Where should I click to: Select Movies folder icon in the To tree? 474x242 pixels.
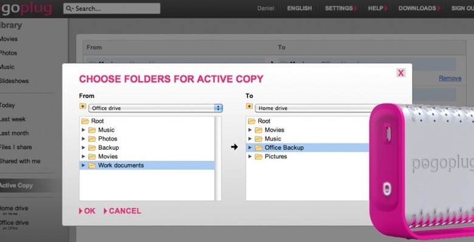tap(258, 130)
